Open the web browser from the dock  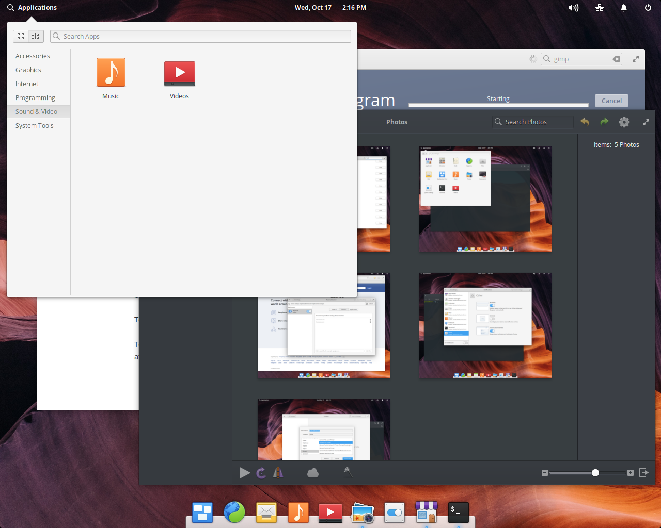(x=234, y=512)
